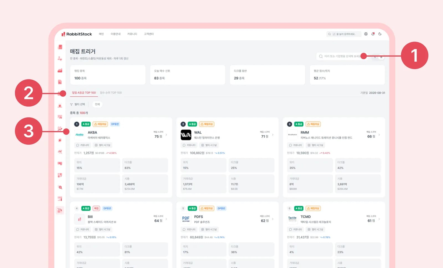The height and width of the screenshot is (268, 443).
Task: Open the sidebar user-with-checkmark icon
Action: pos(60,59)
